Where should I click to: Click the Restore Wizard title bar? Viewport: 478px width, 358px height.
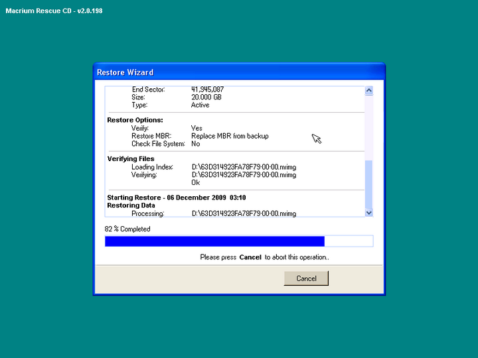pos(239,72)
